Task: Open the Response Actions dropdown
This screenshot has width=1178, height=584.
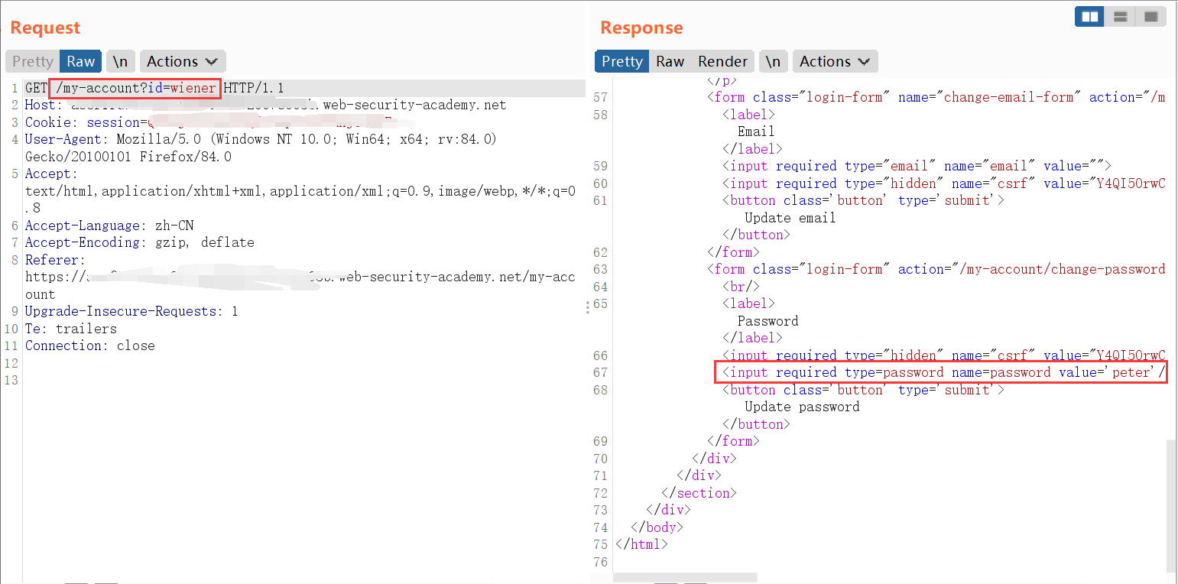Action: (835, 61)
